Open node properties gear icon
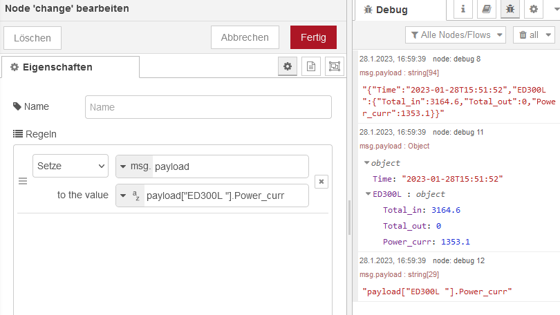This screenshot has height=315, width=560. tap(288, 67)
